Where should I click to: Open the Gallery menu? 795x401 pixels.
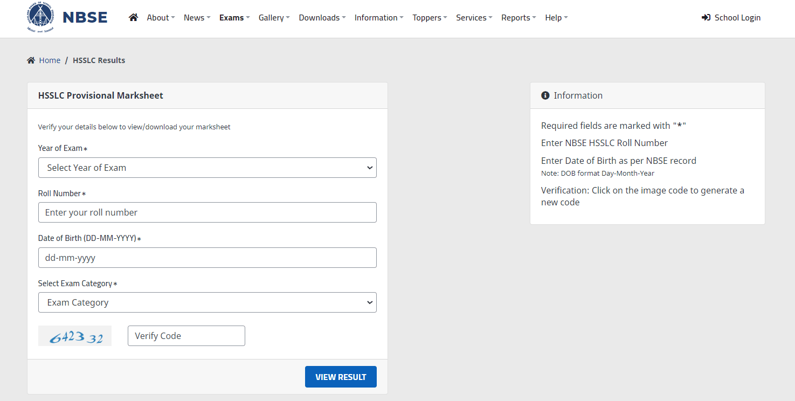(x=274, y=18)
